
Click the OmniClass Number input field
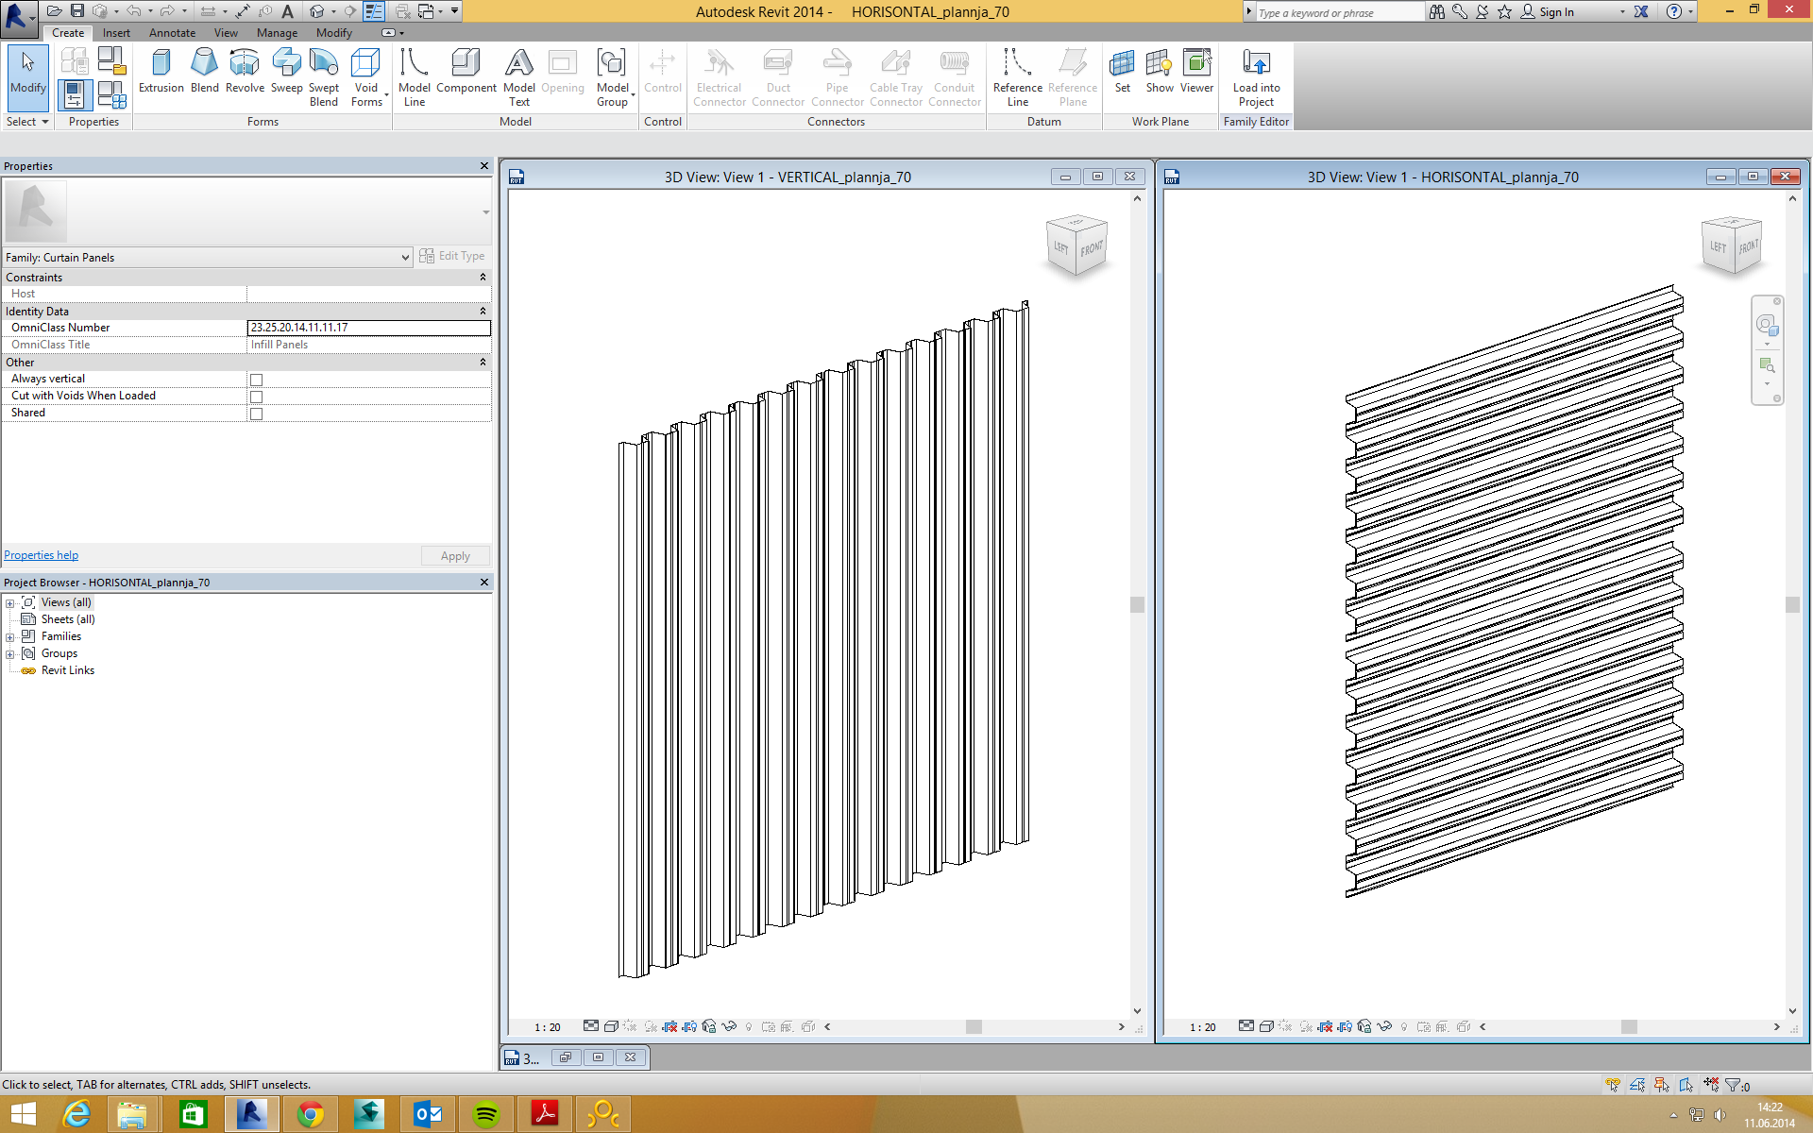(x=368, y=328)
